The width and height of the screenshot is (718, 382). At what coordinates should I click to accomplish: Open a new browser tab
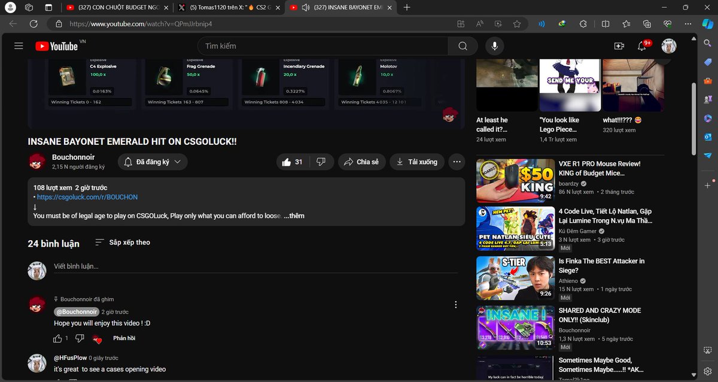coord(407,7)
